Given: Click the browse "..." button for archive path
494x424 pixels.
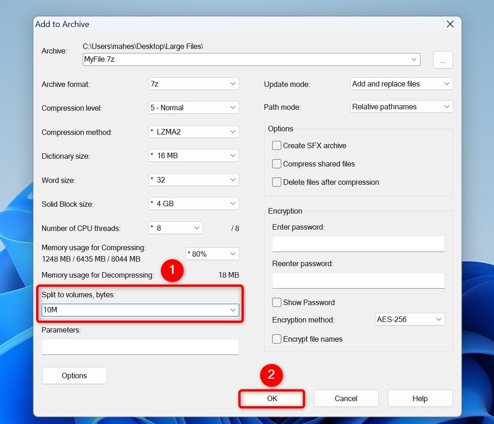Looking at the screenshot, I should click(x=443, y=60).
